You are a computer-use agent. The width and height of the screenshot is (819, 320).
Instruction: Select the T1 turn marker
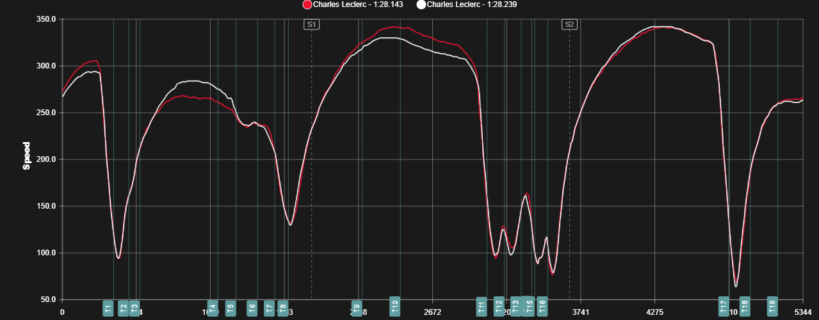tap(108, 308)
